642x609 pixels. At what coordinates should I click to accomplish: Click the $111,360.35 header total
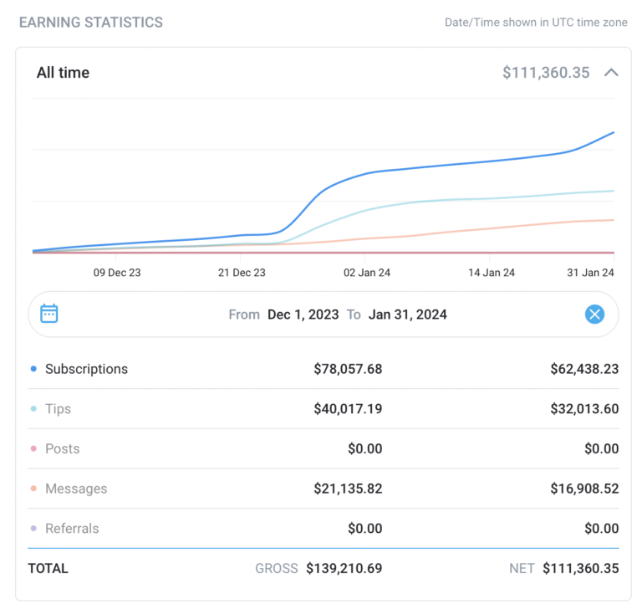546,73
